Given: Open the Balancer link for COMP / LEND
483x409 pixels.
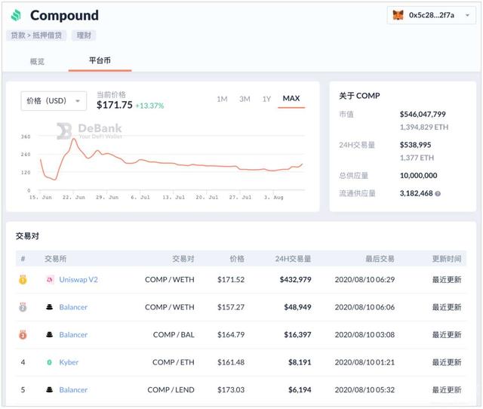Looking at the screenshot, I should pos(73,389).
